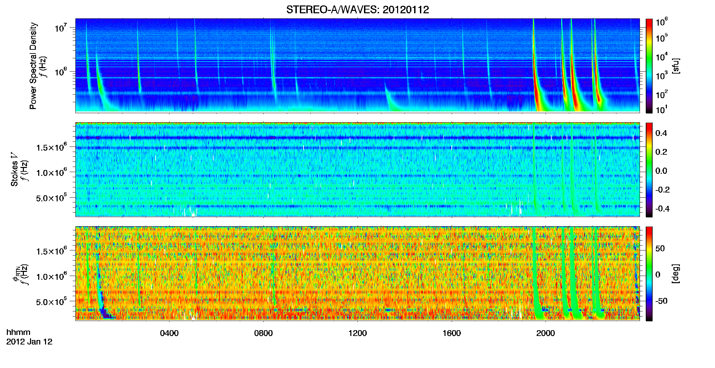Click the 2012 Jan 12 date label
The width and height of the screenshot is (715, 368).
tap(29, 342)
